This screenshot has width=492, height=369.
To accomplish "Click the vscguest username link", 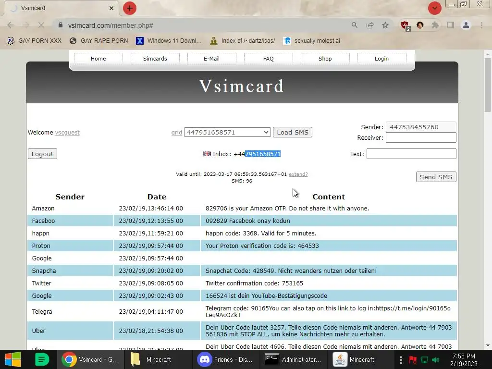I will pyautogui.click(x=67, y=133).
